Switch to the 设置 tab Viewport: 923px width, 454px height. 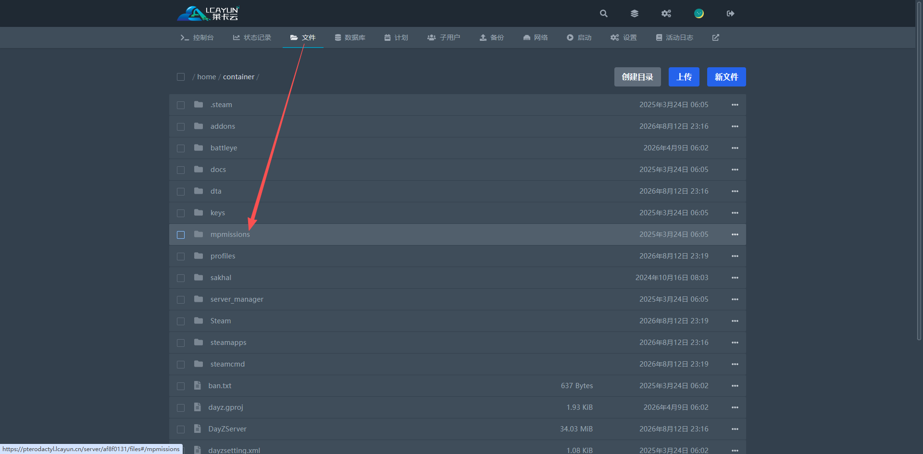pos(624,37)
